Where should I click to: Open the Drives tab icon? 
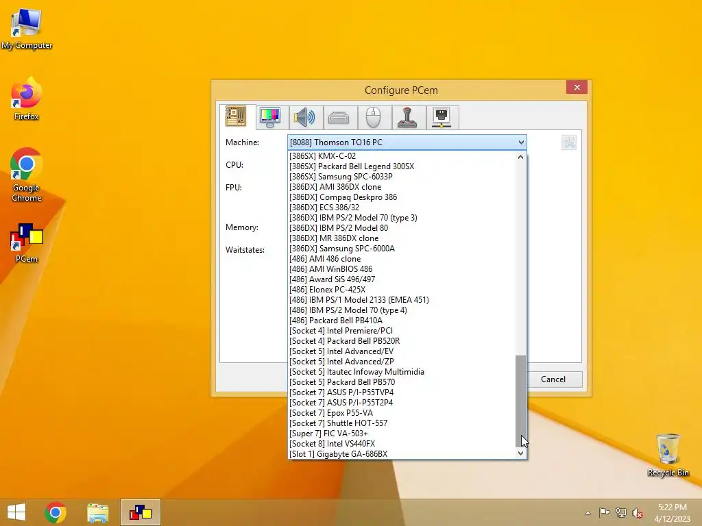(x=339, y=118)
